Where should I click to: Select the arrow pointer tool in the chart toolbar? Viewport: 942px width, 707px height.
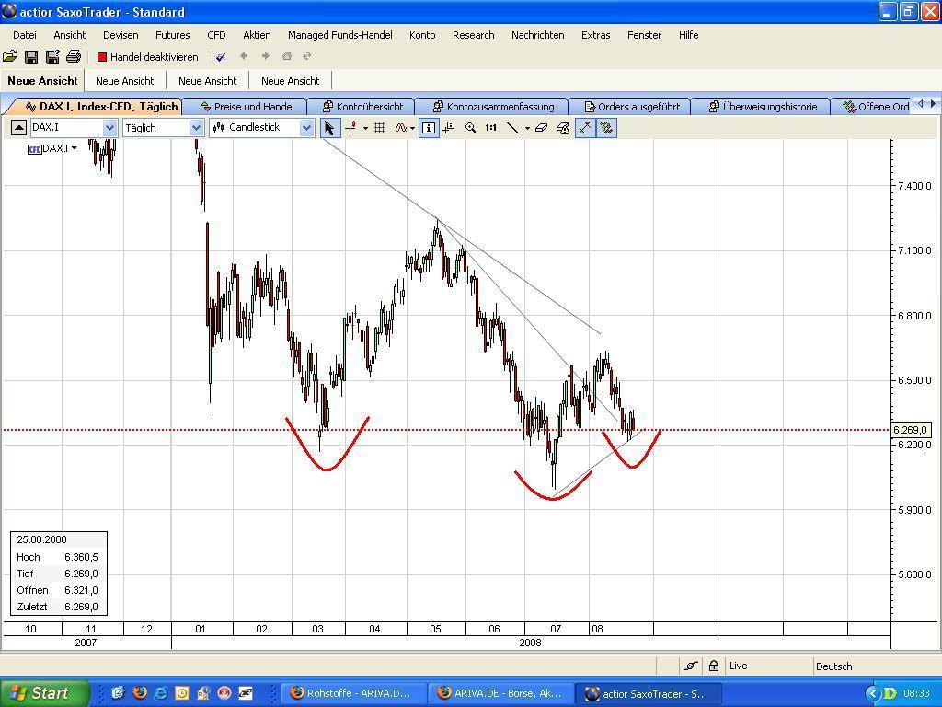tap(328, 127)
